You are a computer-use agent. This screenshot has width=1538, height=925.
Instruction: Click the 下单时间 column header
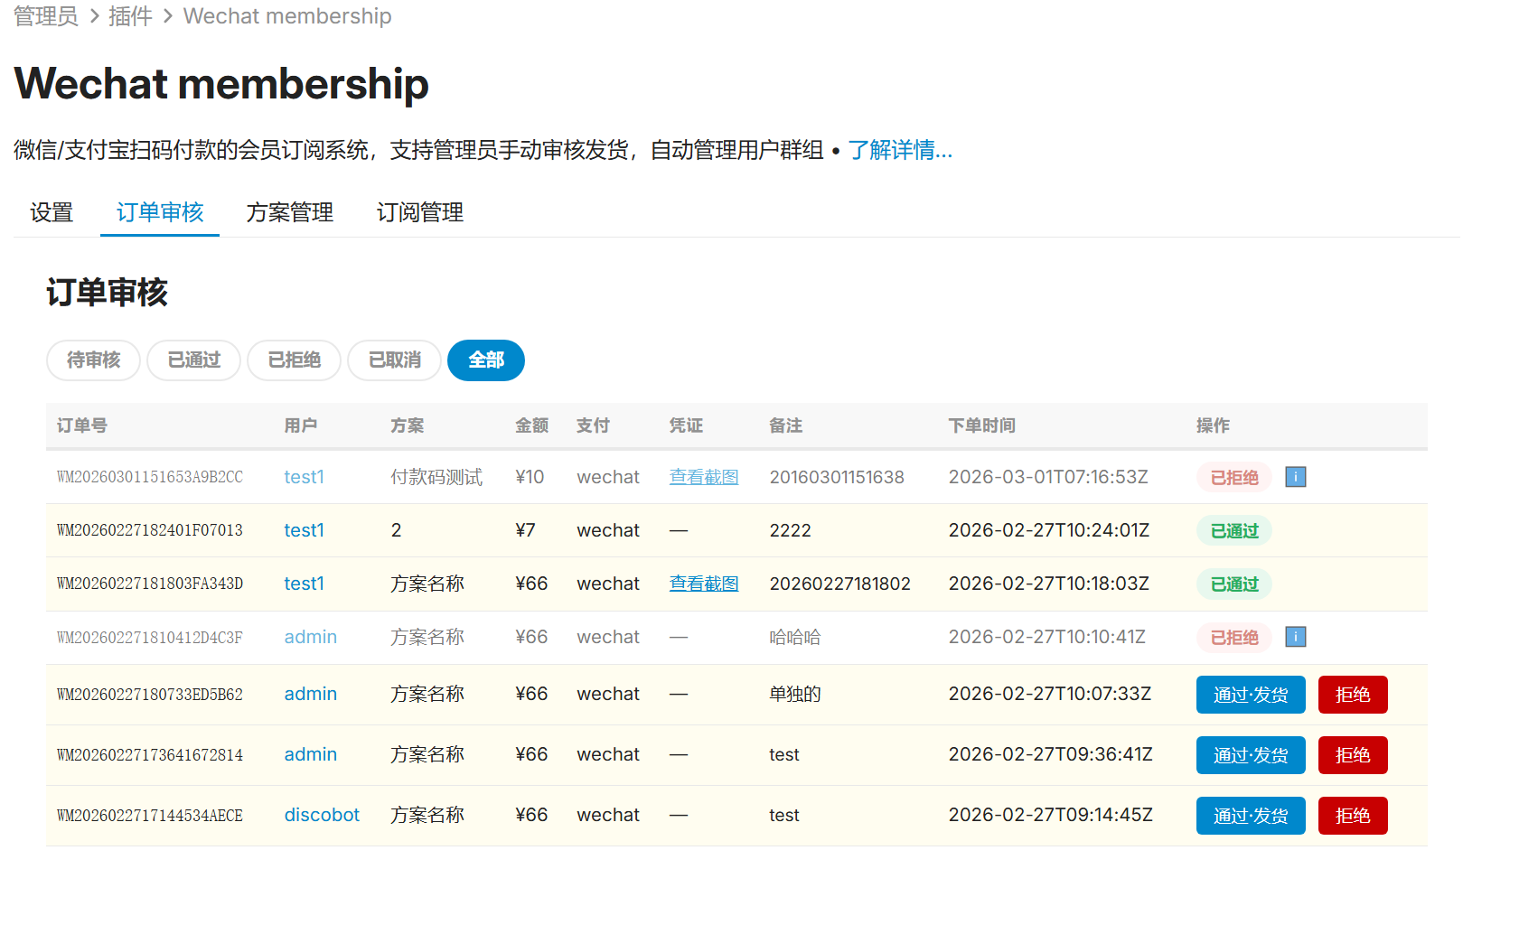coord(982,425)
